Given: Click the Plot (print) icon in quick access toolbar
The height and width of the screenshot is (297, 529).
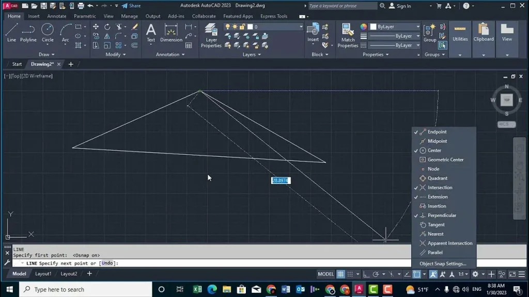Looking at the screenshot, I should (81, 6).
